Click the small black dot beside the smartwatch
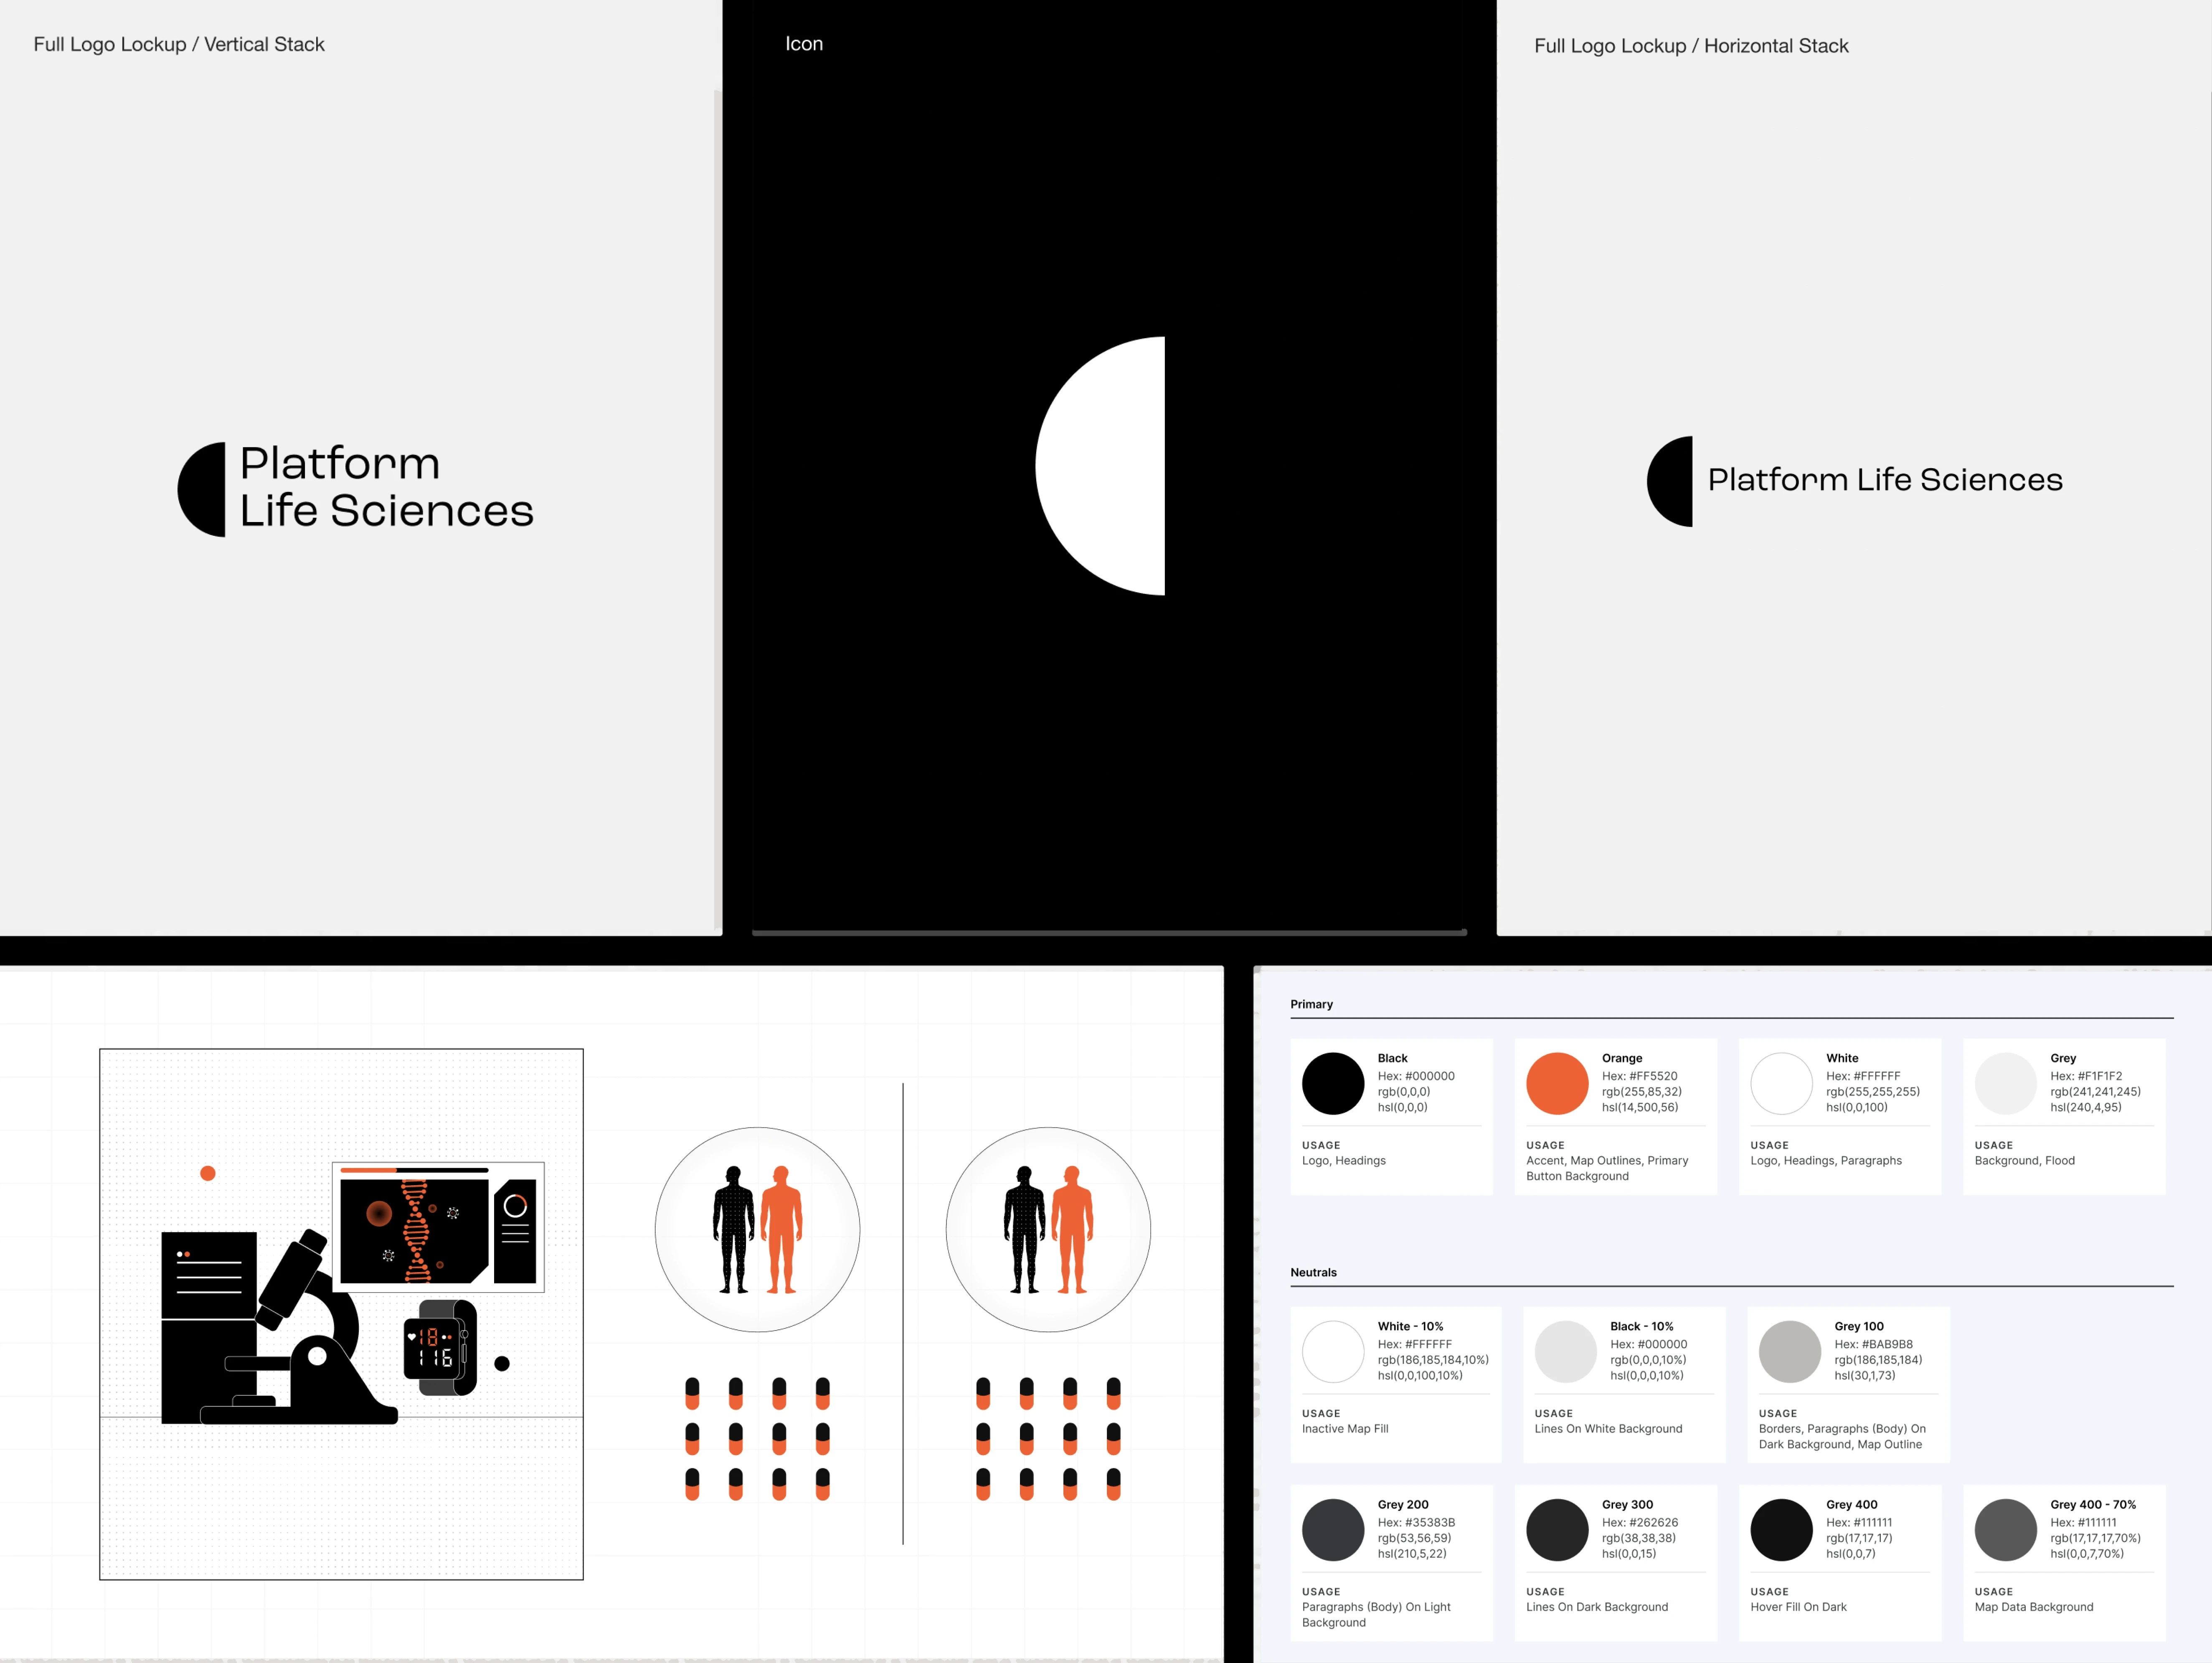The height and width of the screenshot is (1663, 2212). pos(502,1363)
